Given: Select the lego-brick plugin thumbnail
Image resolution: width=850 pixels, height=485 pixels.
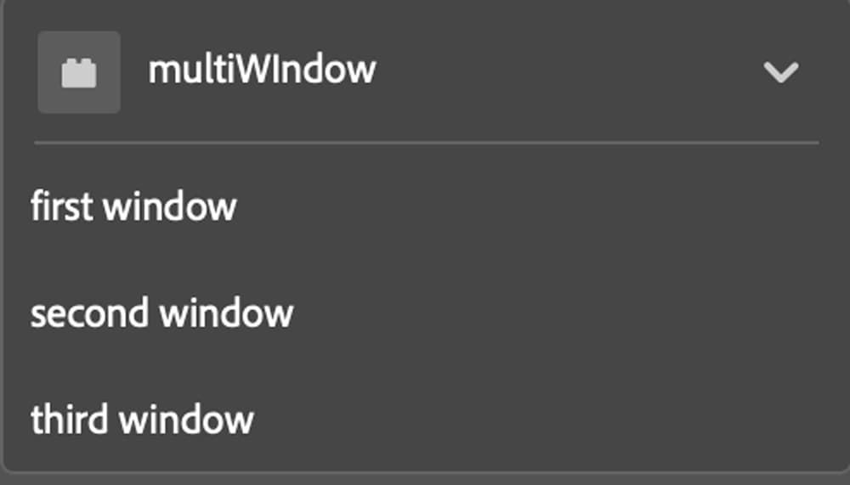Looking at the screenshot, I should pyautogui.click(x=79, y=73).
